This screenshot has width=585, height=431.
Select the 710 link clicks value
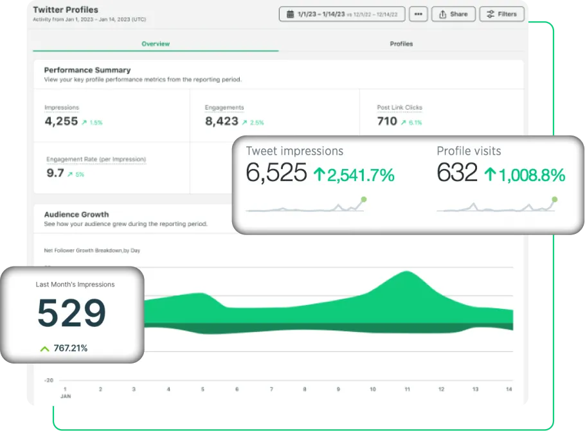pyautogui.click(x=387, y=121)
